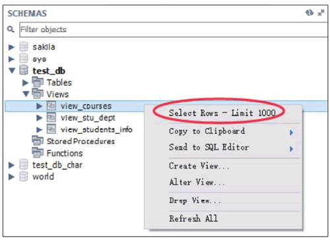Select the view_stu_dept label
Screen dimensions: 330x240
pos(88,118)
